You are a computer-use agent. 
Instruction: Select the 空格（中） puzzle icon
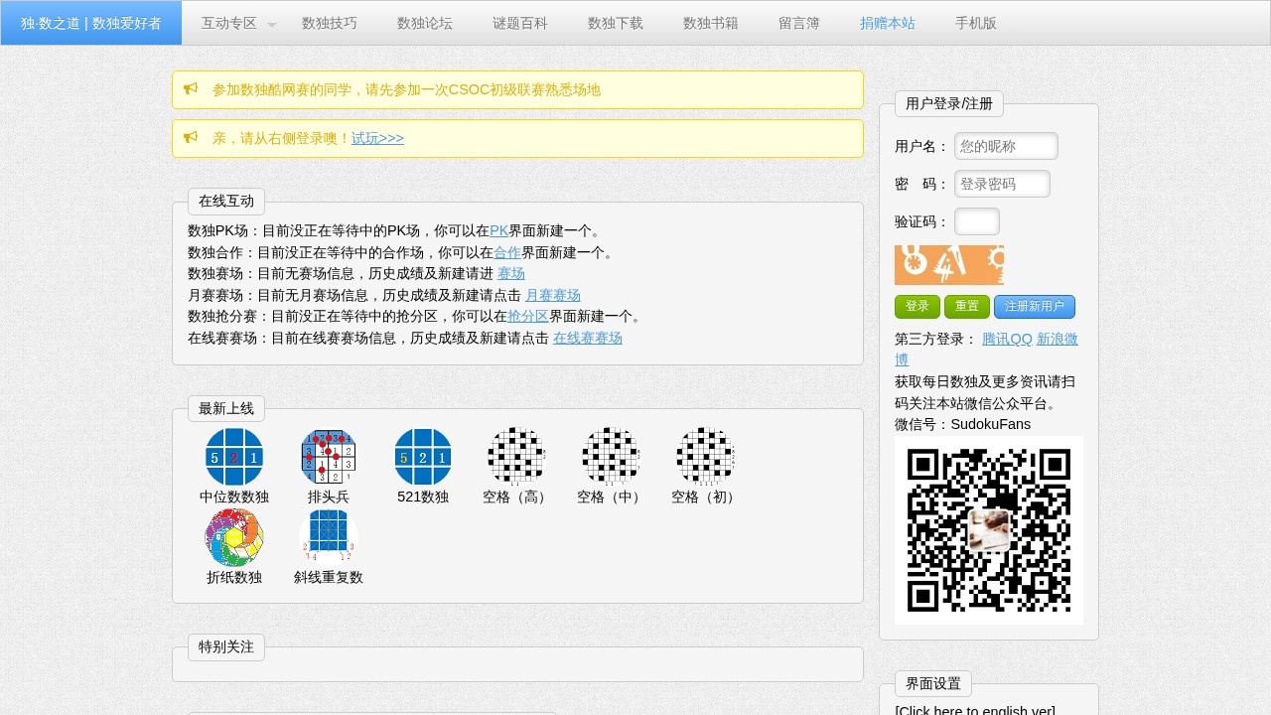pyautogui.click(x=611, y=457)
